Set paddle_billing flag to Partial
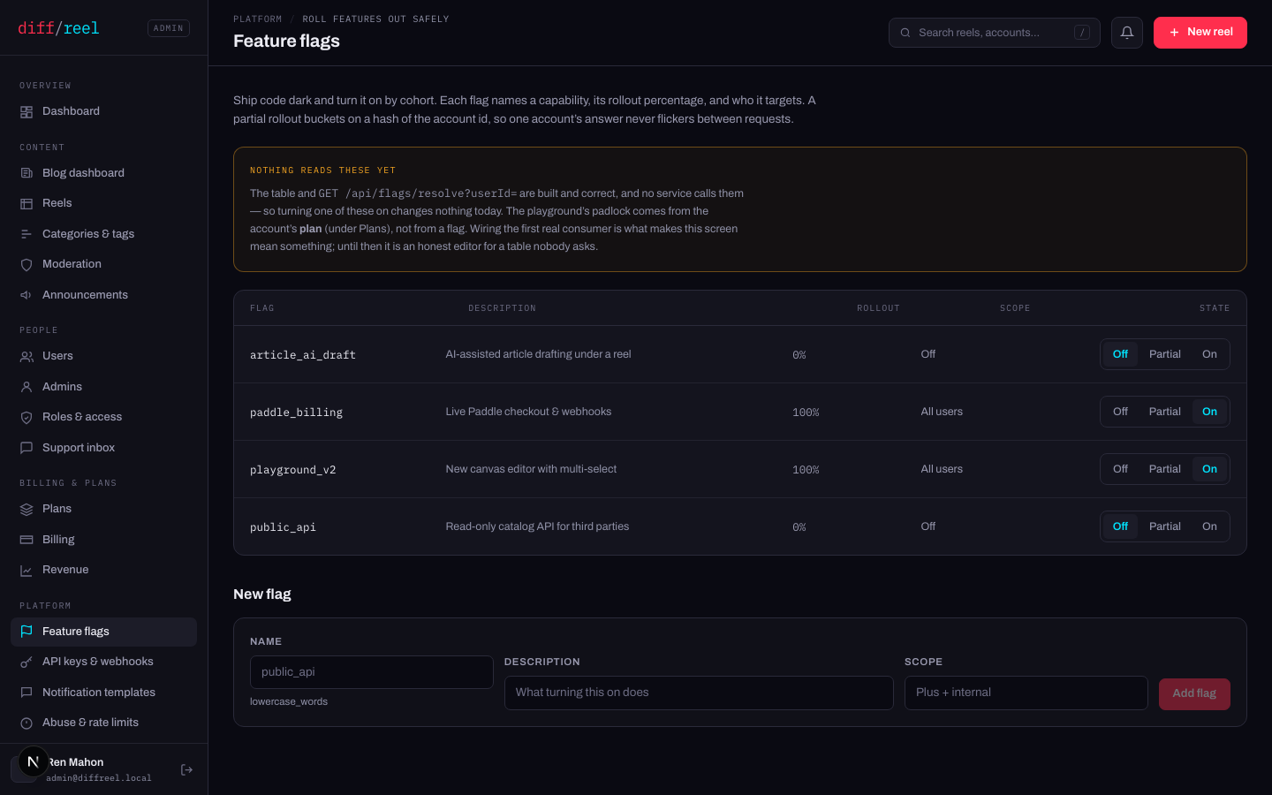The height and width of the screenshot is (795, 1272). (1164, 412)
